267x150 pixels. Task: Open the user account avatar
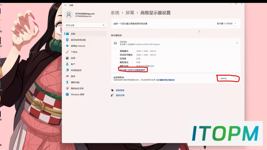point(69,15)
